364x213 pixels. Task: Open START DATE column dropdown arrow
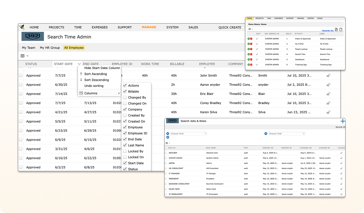[79, 64]
